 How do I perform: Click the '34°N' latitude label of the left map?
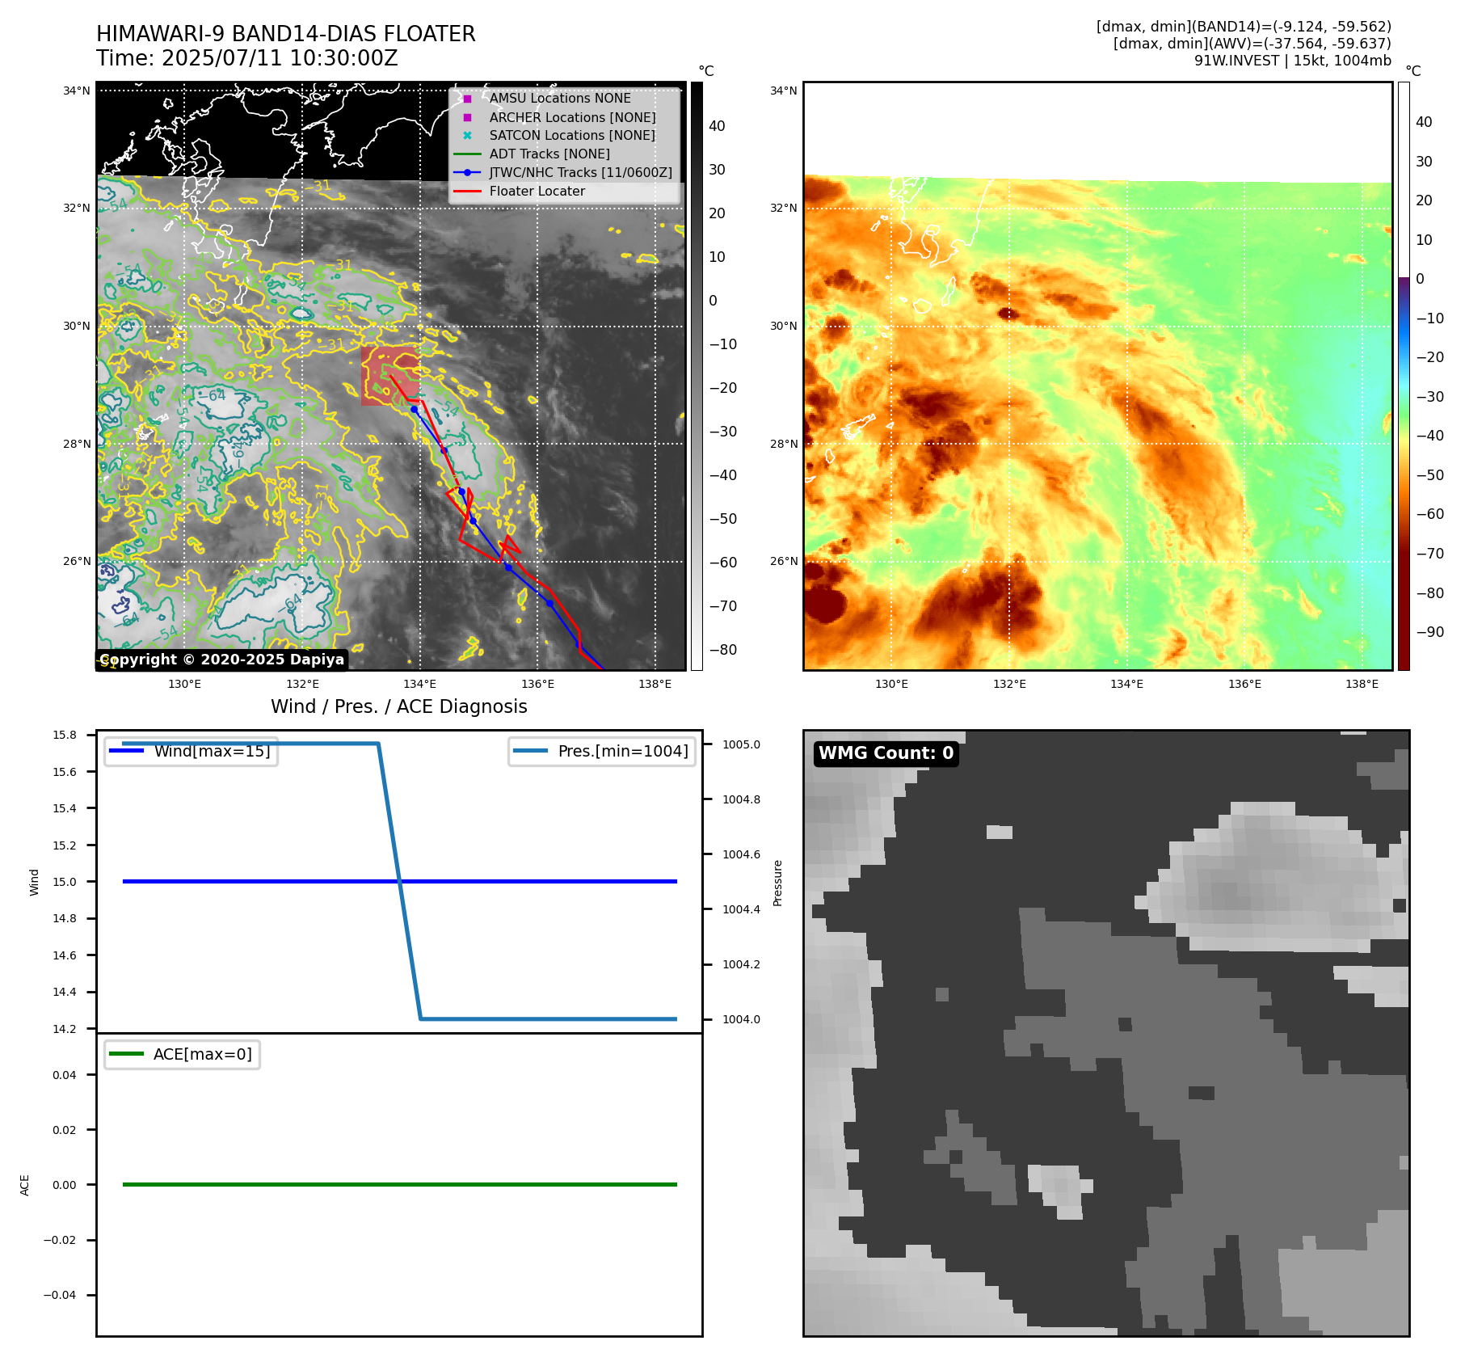coord(77,91)
